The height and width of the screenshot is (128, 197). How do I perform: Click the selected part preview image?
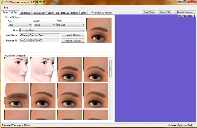pos(99,30)
